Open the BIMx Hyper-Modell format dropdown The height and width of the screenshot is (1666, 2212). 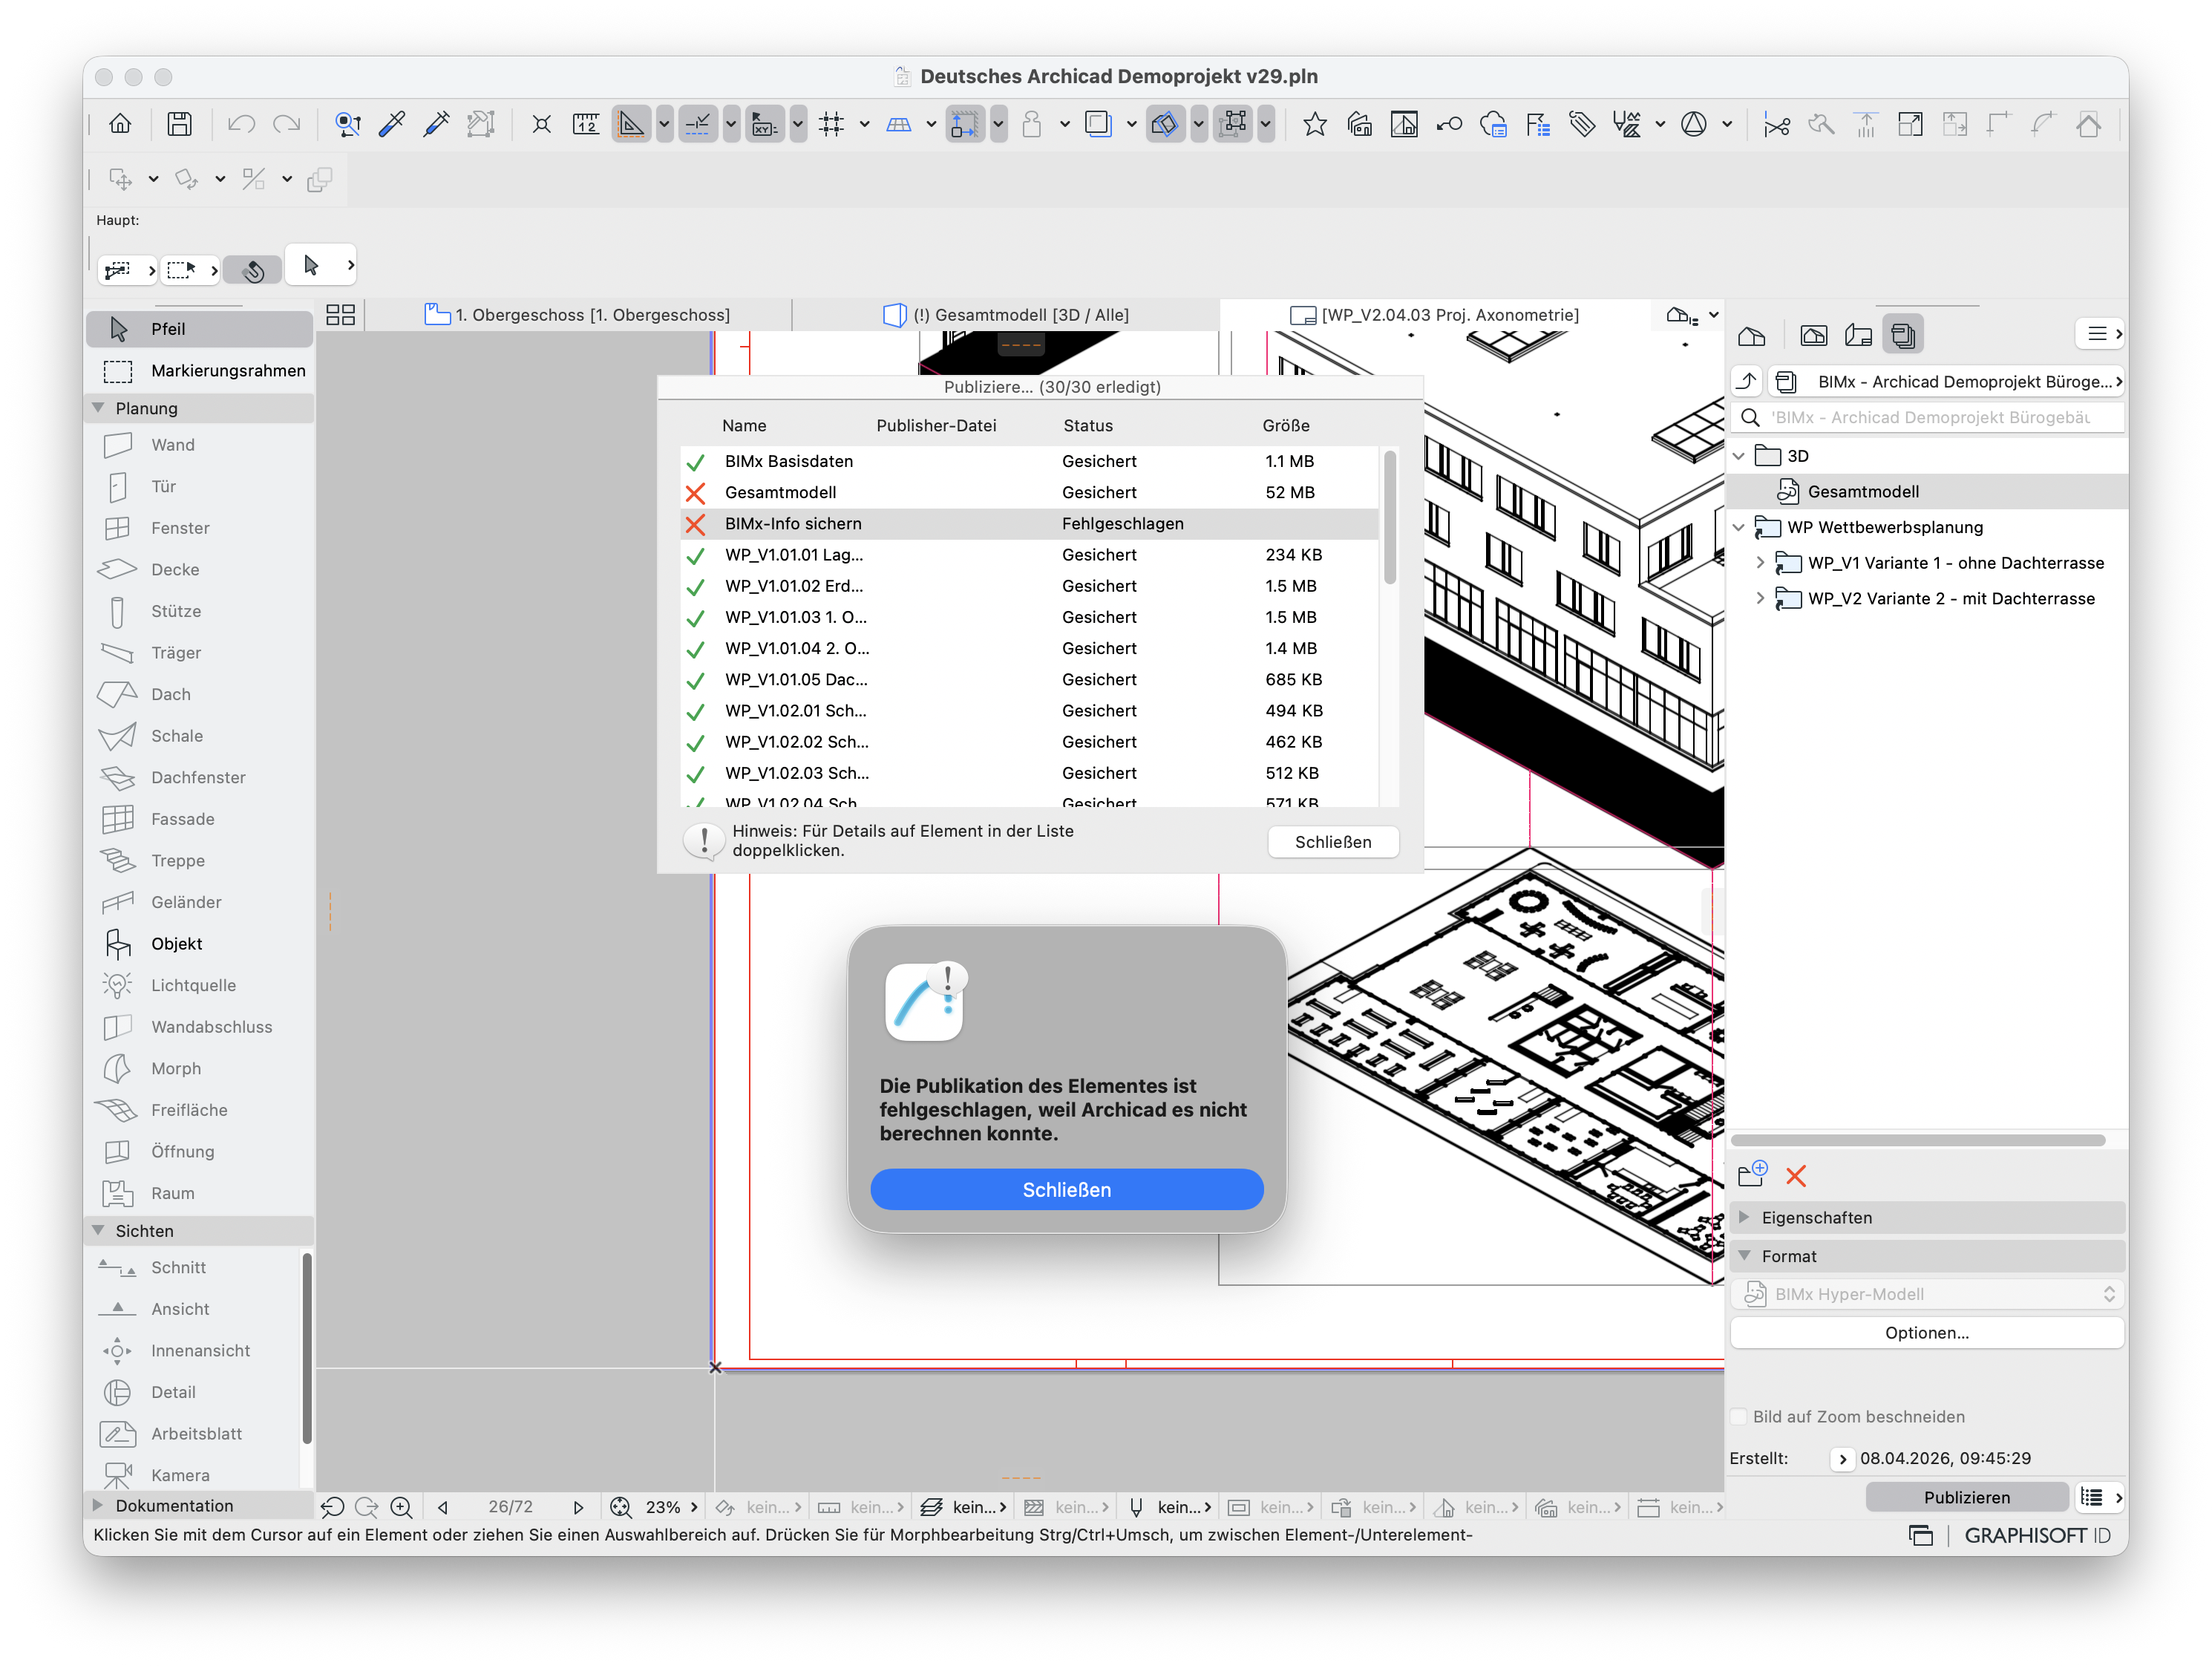click(1927, 1294)
